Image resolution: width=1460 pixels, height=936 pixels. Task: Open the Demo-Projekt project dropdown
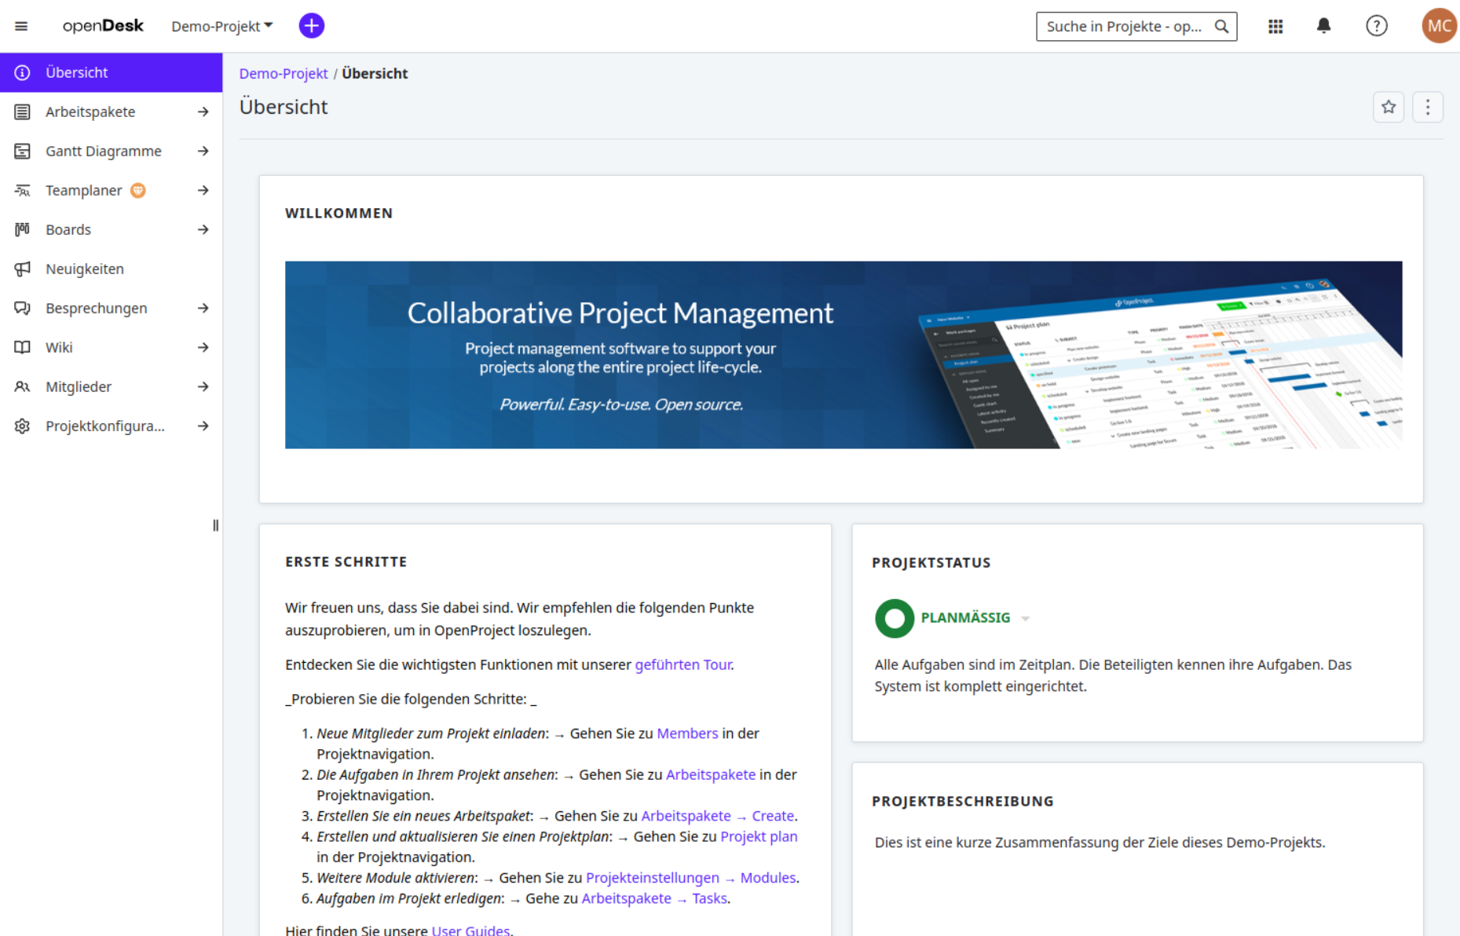[x=221, y=26]
